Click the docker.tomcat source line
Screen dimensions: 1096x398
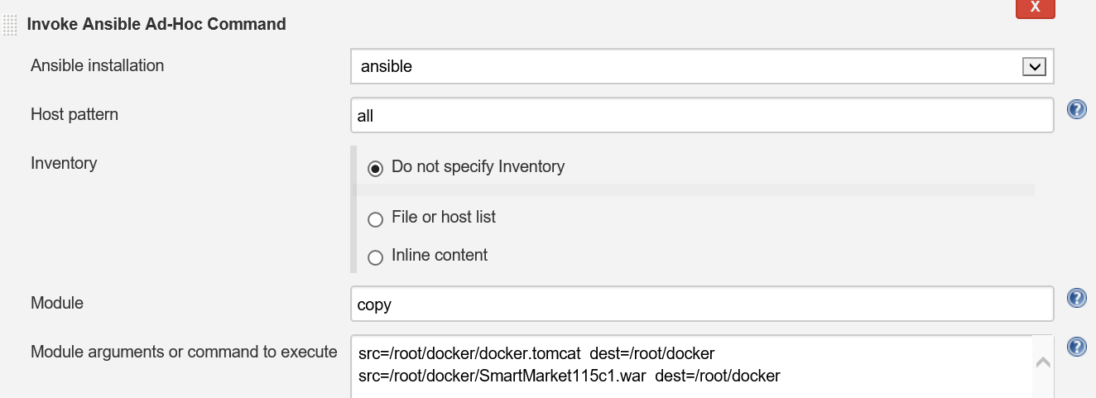[x=536, y=353]
